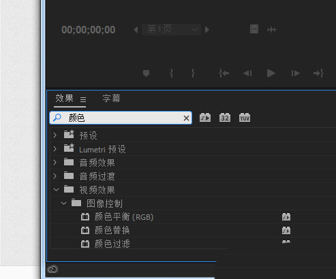Click the Drag Video Only filmstrip icon
This screenshot has height=279, width=336.
click(254, 29)
